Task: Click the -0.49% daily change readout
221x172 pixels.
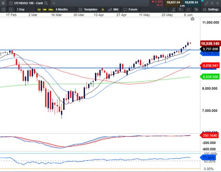Action: (x=157, y=2)
